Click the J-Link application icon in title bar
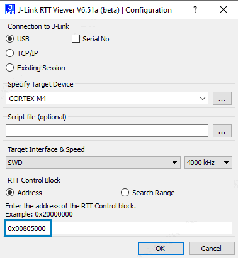The height and width of the screenshot is (258, 238). click(10, 9)
